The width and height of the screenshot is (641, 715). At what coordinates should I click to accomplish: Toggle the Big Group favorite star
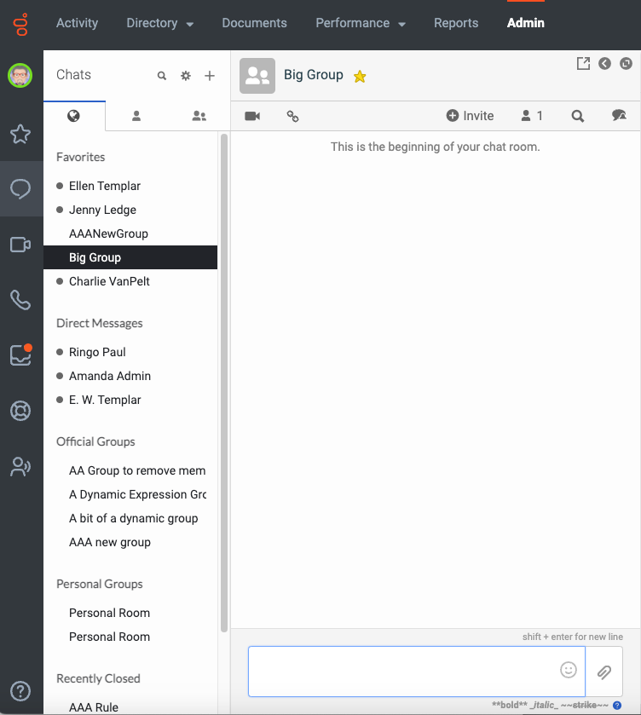tap(360, 77)
